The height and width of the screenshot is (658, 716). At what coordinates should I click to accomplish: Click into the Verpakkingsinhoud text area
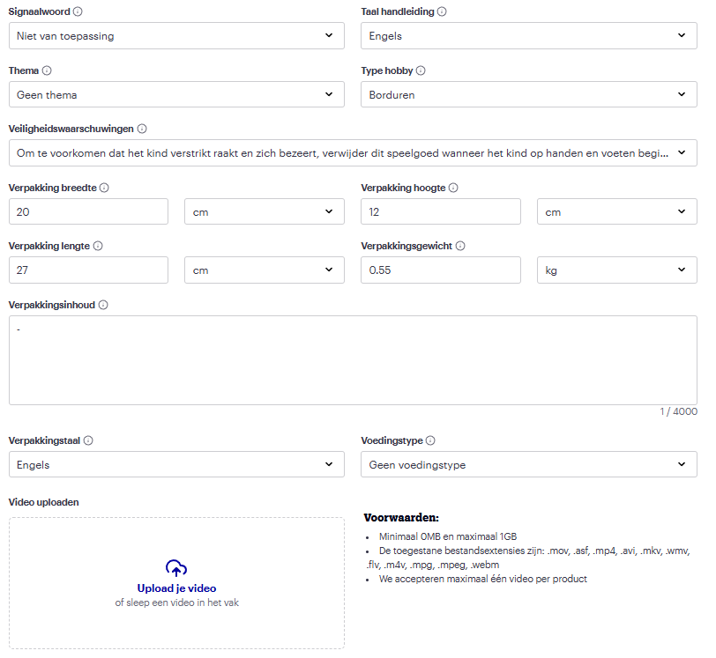tap(353, 361)
